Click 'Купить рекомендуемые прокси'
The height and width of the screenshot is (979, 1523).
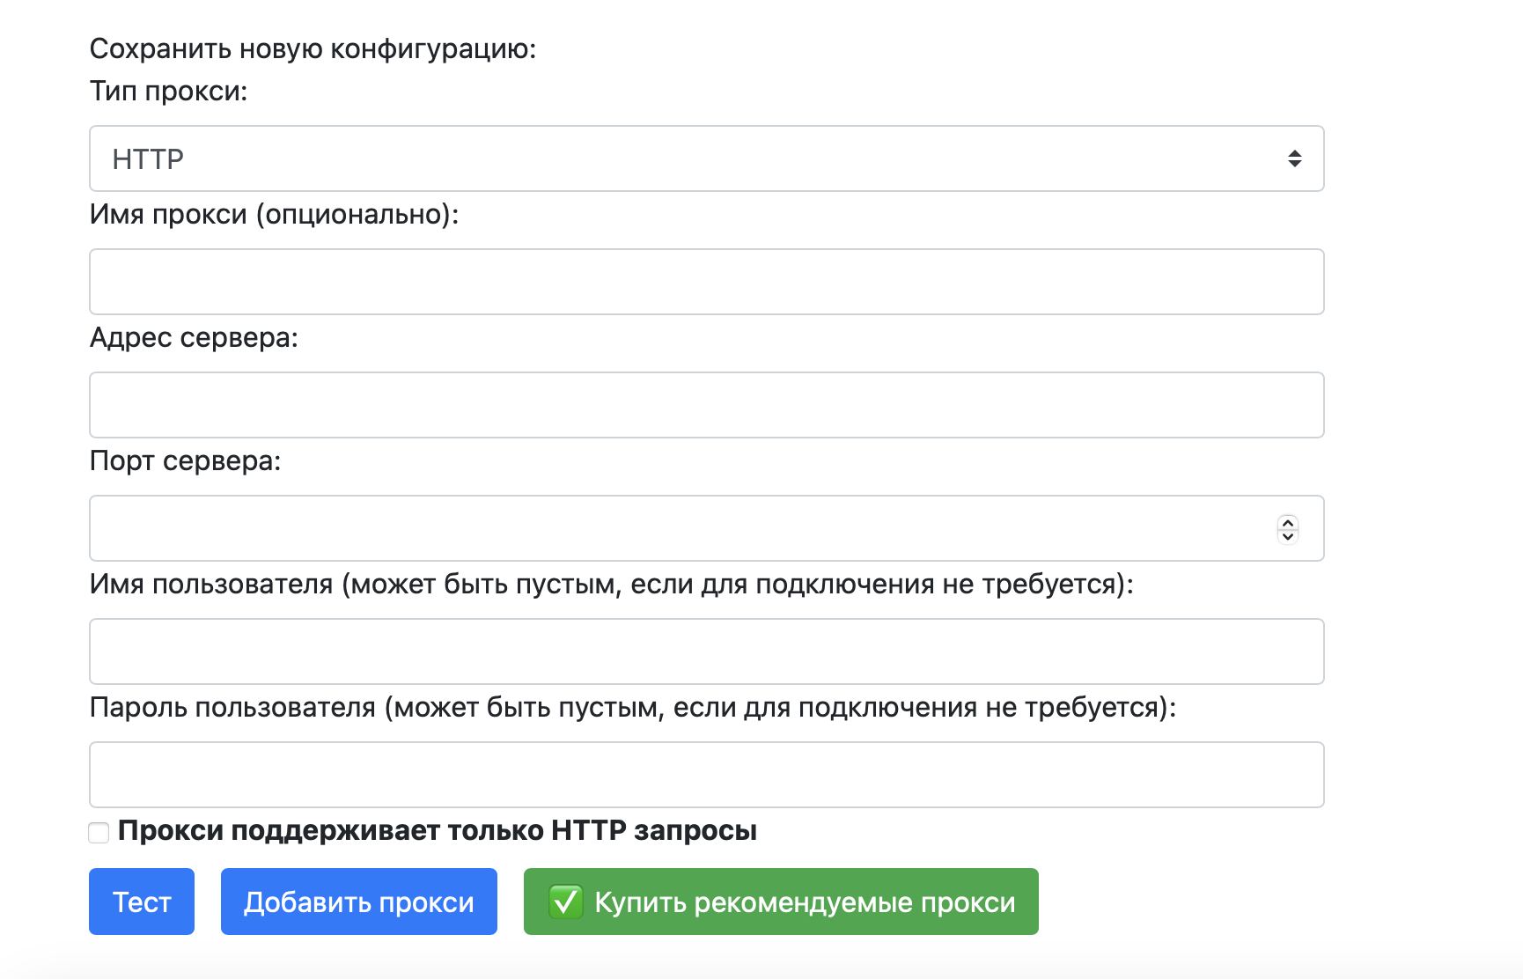click(780, 901)
